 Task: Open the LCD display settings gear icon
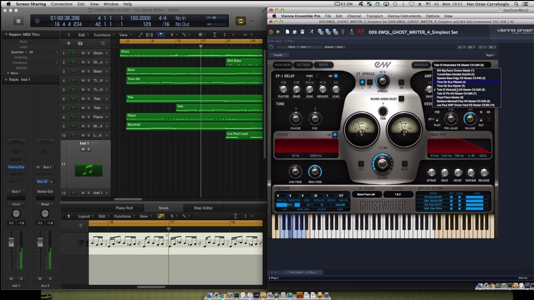[37, 21]
